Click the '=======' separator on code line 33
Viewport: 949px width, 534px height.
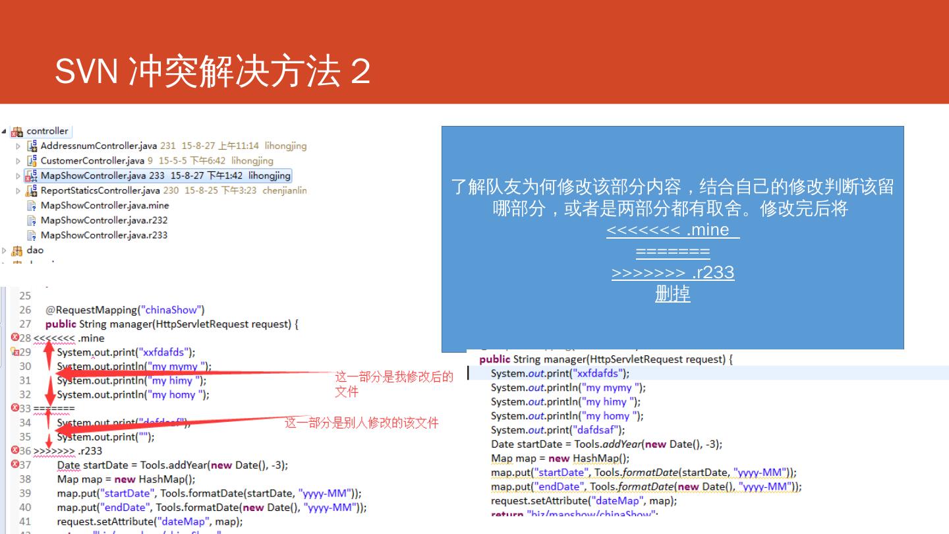54,409
